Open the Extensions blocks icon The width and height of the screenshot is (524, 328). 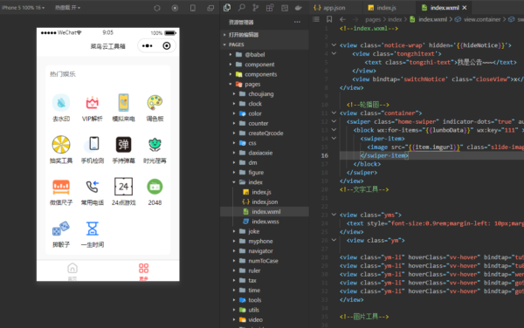[x=270, y=8]
